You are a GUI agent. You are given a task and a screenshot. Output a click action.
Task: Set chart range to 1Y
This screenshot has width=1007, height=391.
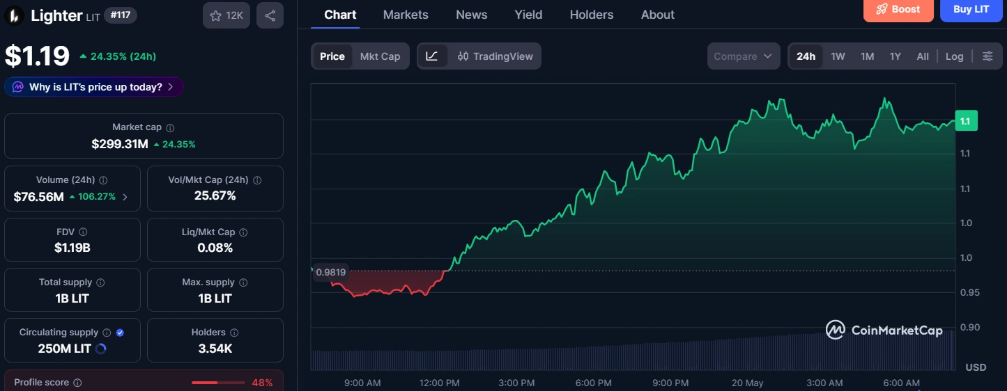click(x=895, y=56)
